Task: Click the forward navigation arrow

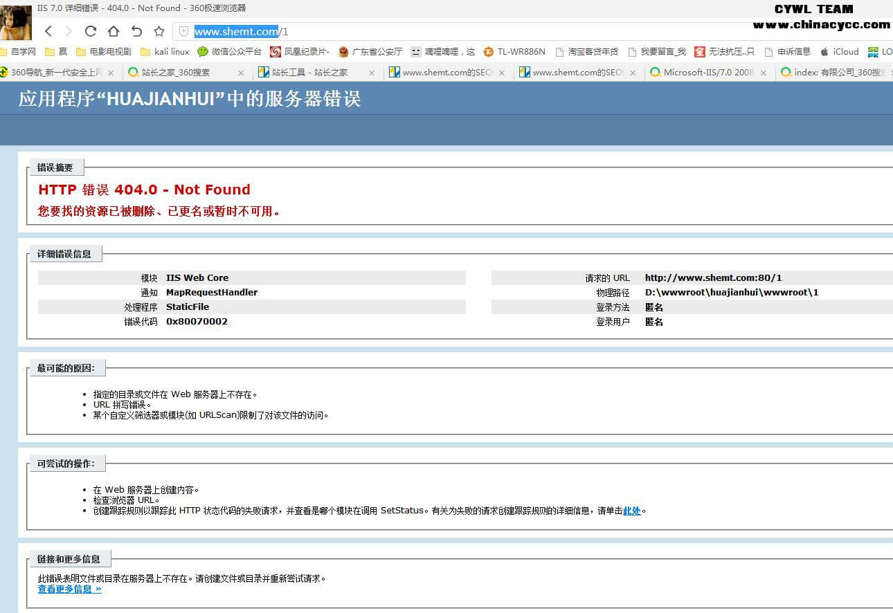Action: pyautogui.click(x=69, y=31)
